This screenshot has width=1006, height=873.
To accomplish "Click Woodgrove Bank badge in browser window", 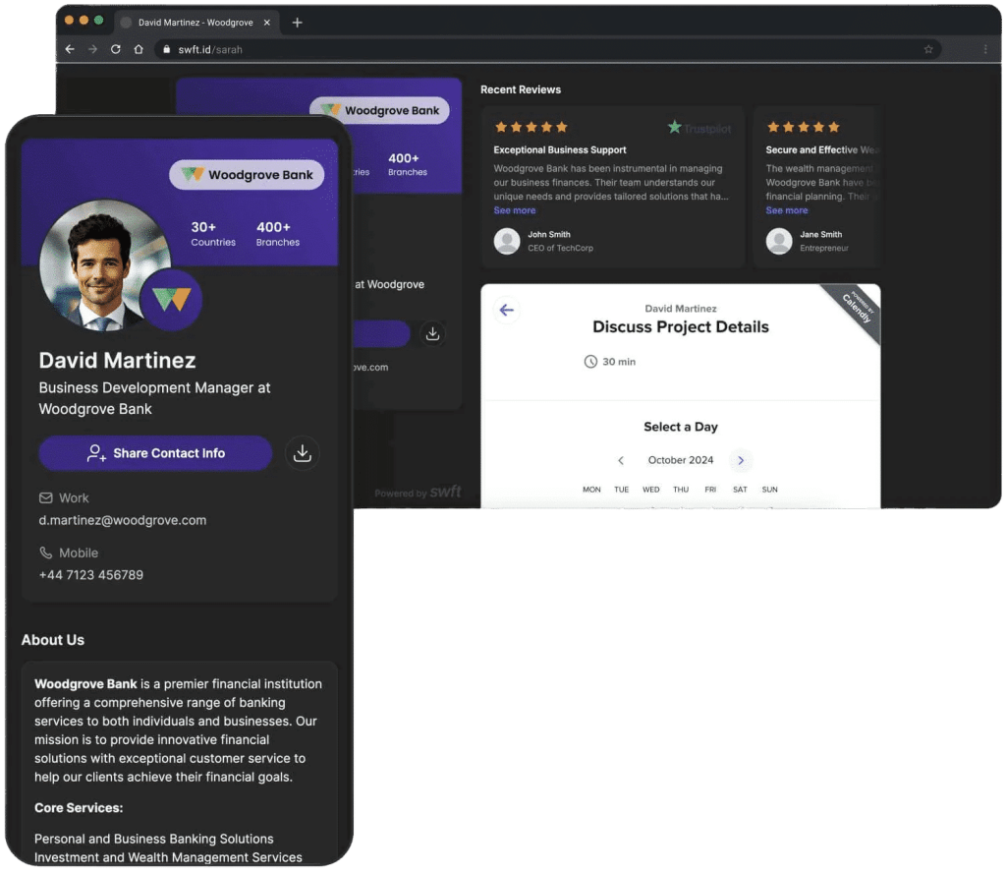I will point(380,110).
